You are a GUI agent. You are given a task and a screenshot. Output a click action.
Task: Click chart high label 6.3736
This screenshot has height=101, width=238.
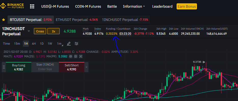point(197,62)
